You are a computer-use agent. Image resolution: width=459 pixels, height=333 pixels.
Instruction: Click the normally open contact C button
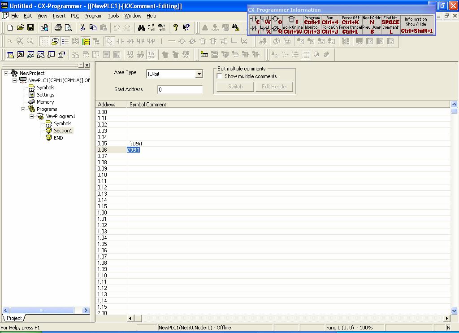pos(255,20)
